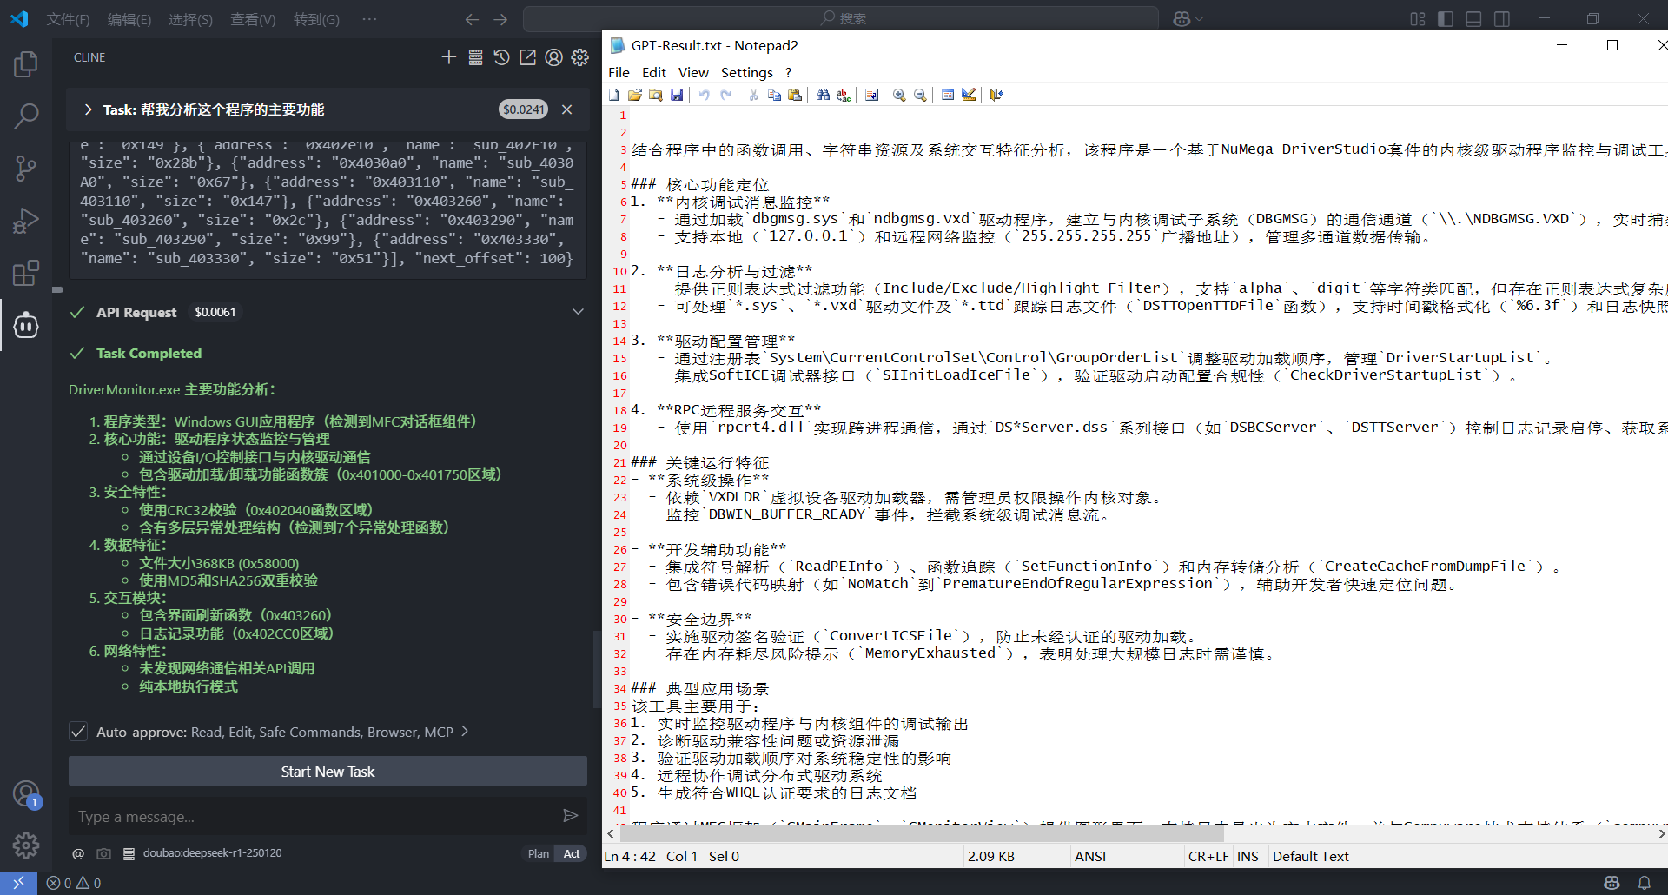This screenshot has width=1668, height=895.
Task: Open the Cline account icon
Action: (553, 57)
